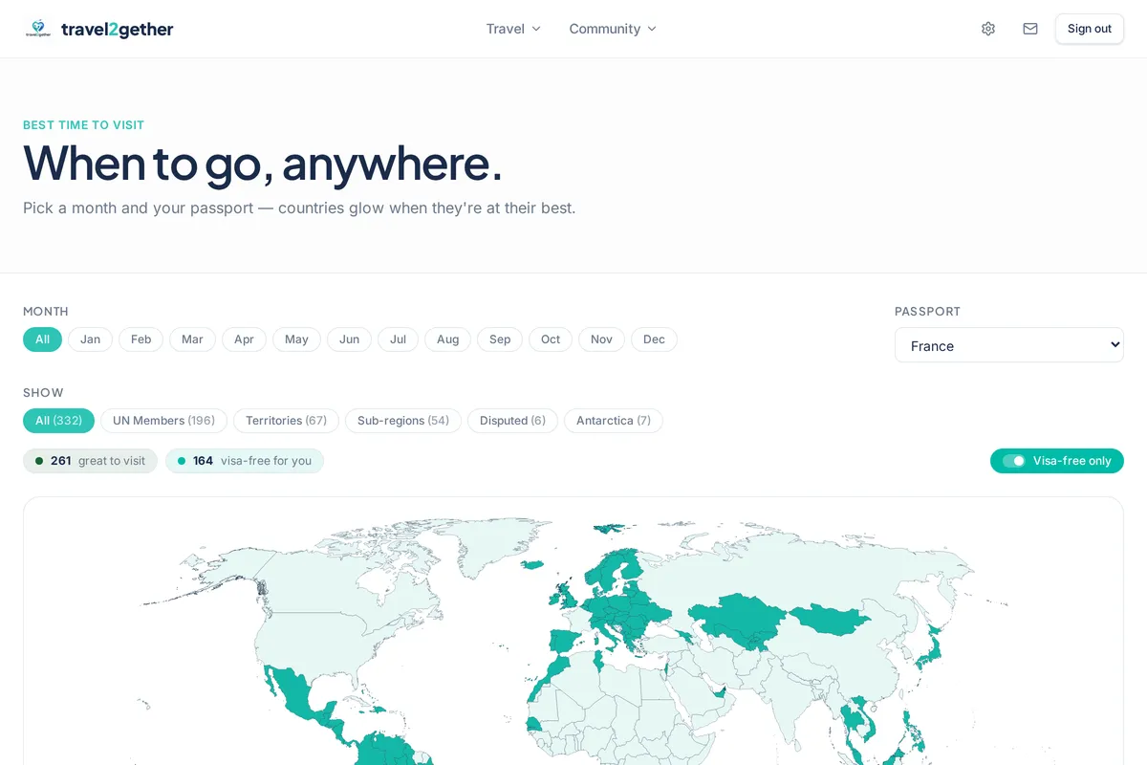Click the travel2gether heart logo
This screenshot has height=765, width=1147.
[x=38, y=29]
